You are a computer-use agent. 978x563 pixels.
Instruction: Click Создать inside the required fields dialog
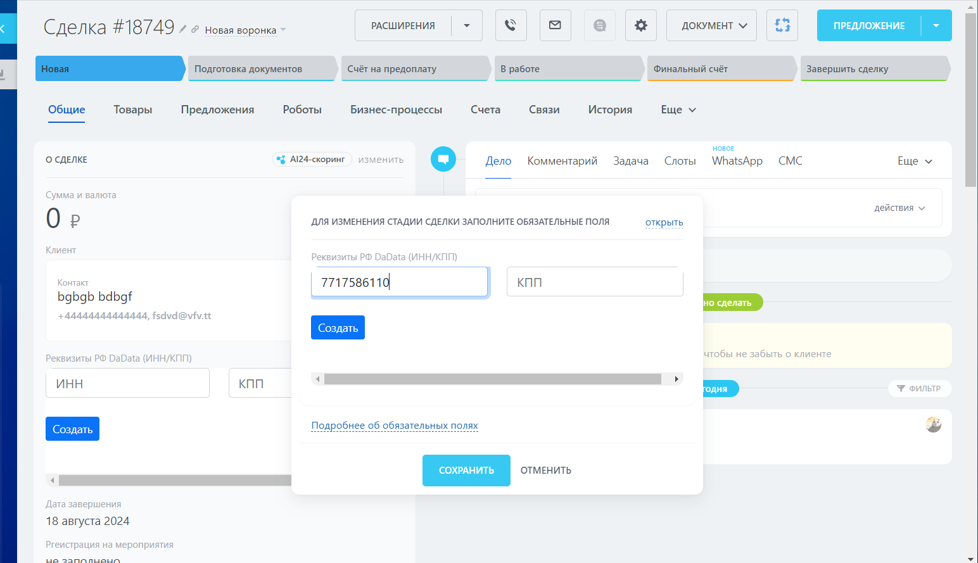tap(338, 327)
